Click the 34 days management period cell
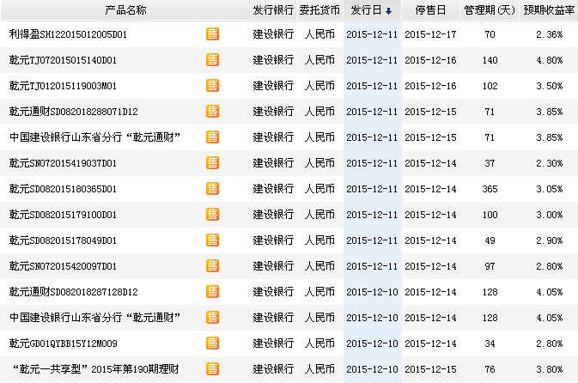This screenshot has height=383, width=578. (x=490, y=343)
